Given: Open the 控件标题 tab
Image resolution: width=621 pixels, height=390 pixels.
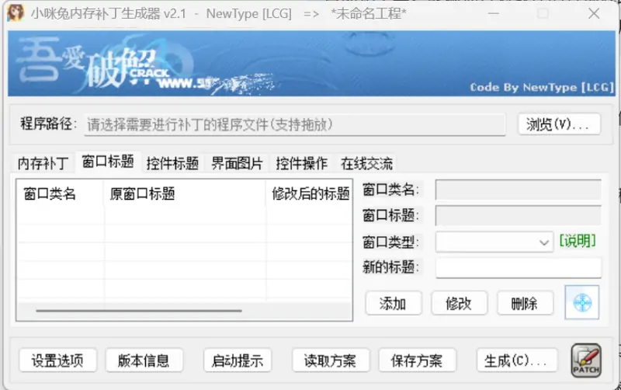Looking at the screenshot, I should click(x=172, y=164).
